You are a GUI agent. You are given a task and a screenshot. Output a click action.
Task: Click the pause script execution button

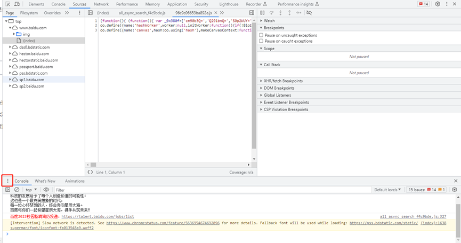(262, 12)
